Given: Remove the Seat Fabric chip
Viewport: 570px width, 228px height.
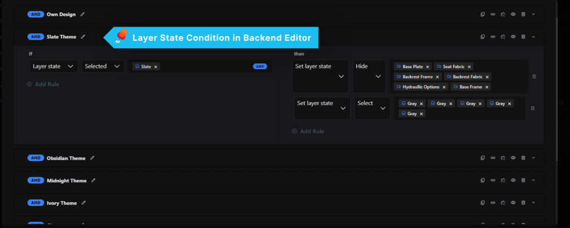Looking at the screenshot, I should (x=469, y=67).
